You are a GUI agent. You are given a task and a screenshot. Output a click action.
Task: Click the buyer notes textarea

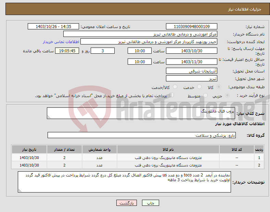(x=124, y=182)
